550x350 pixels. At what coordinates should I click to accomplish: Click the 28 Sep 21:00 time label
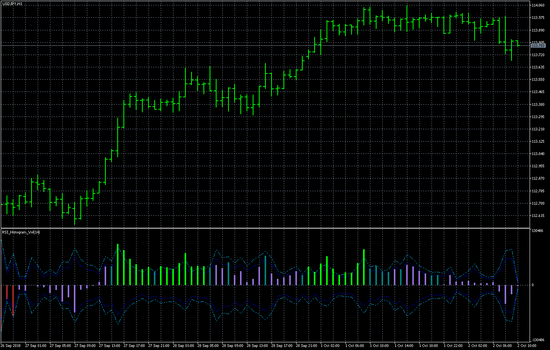coord(307,346)
